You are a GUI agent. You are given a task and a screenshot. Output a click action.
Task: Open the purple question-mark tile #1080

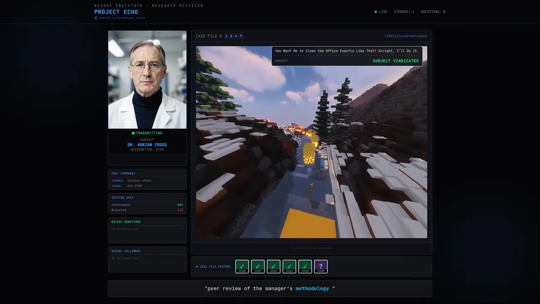(x=321, y=266)
